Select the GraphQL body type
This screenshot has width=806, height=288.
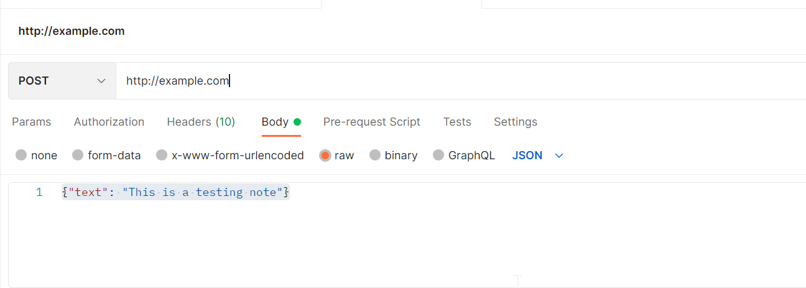click(438, 156)
